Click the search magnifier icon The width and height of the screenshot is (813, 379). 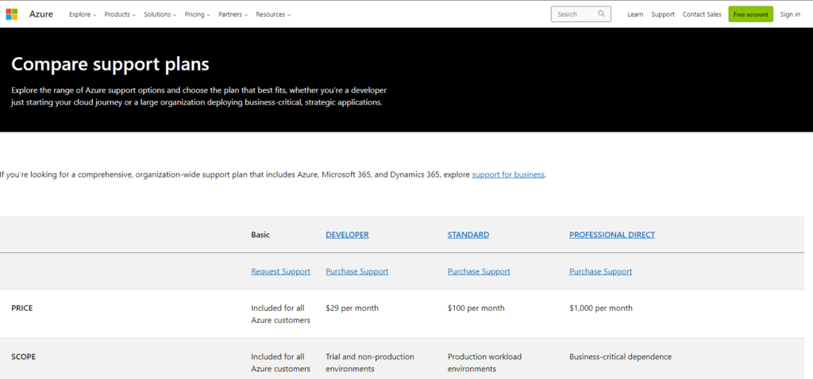point(602,14)
